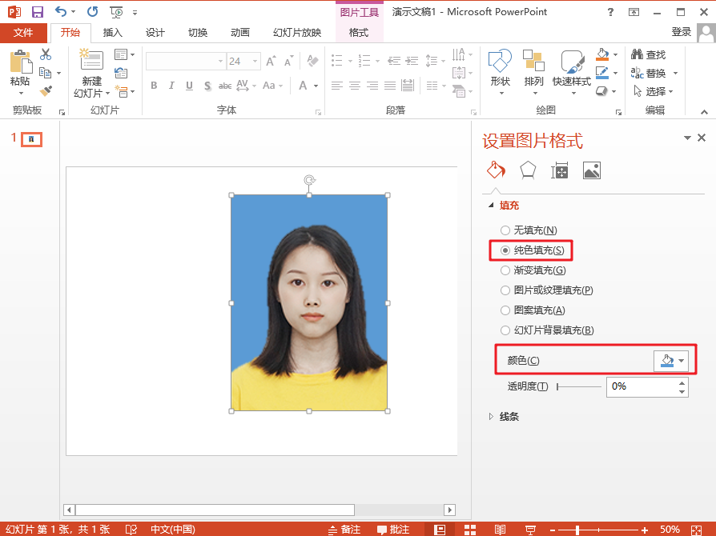Click the horizontal scrollbar right arrow

450,510
